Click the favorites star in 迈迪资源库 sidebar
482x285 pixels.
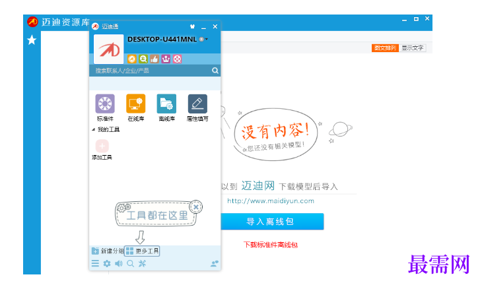pos(32,40)
